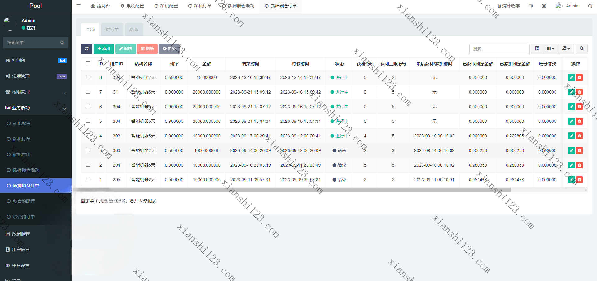Screen dimensions: 597x281
Task: Click the refresh table icon button
Action: [86, 49]
